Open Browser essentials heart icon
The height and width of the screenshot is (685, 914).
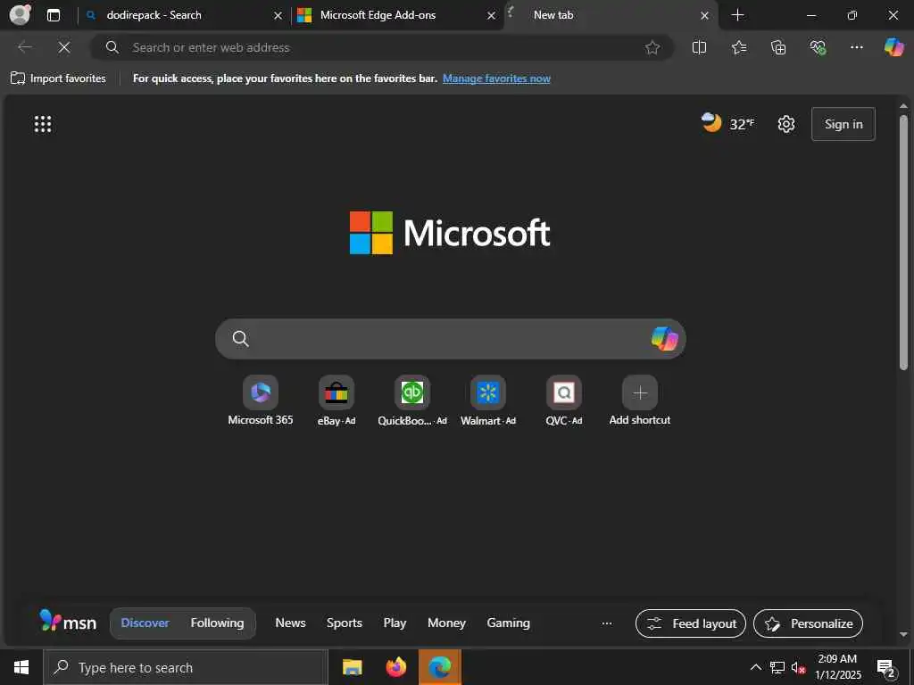(818, 47)
